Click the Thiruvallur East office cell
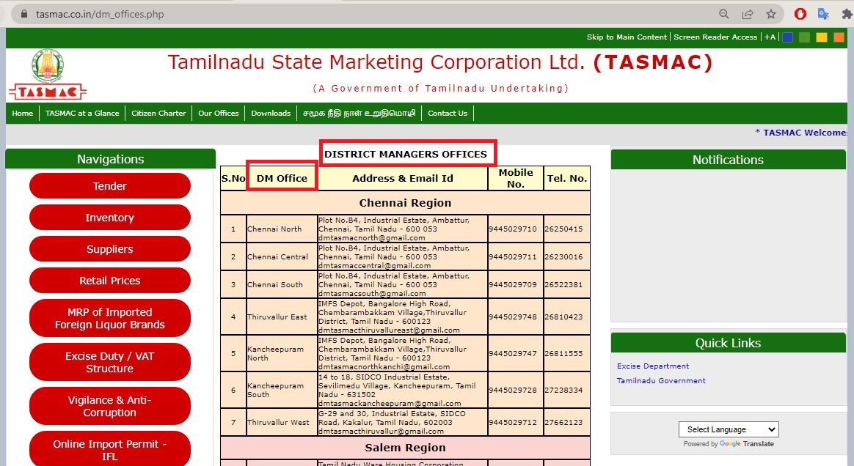 click(x=282, y=317)
